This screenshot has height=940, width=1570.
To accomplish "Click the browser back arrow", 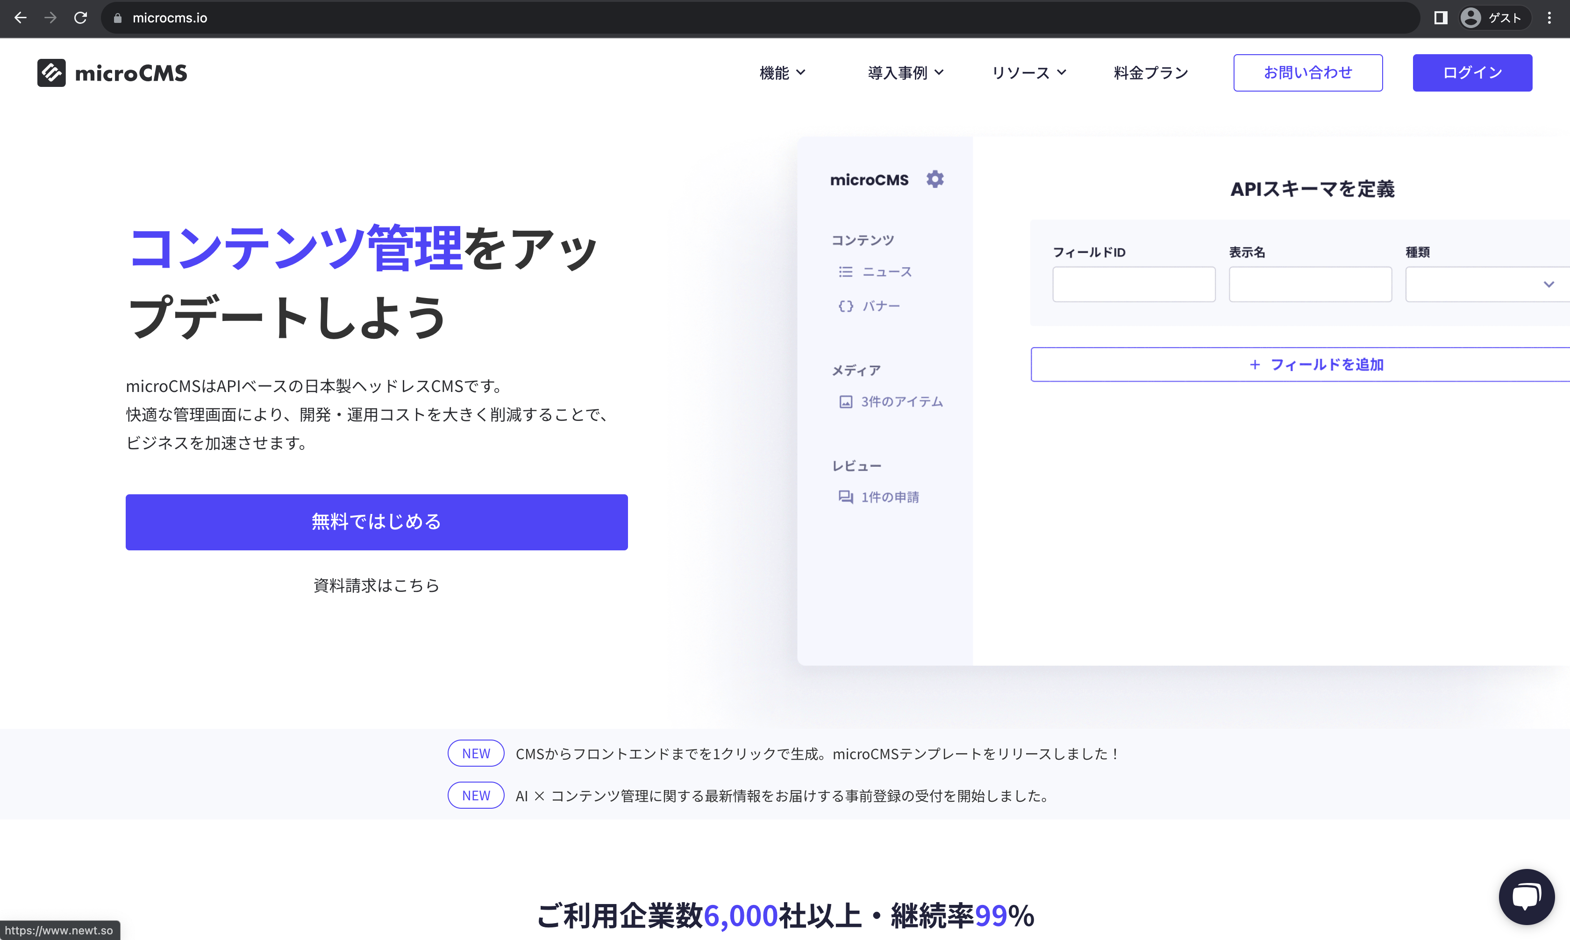I will [20, 18].
